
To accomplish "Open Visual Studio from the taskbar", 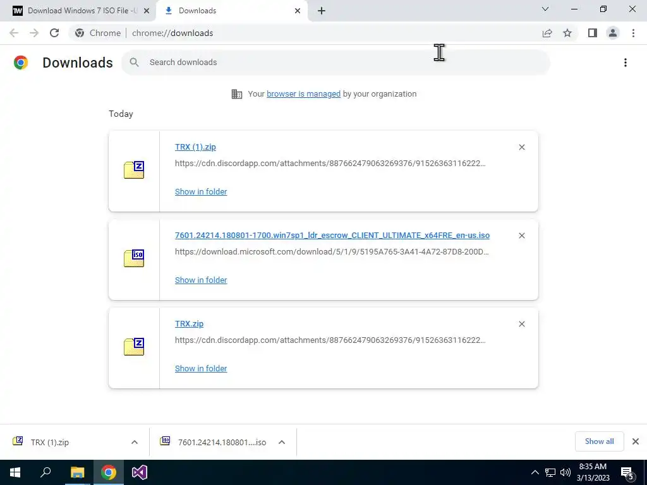I will point(140,472).
